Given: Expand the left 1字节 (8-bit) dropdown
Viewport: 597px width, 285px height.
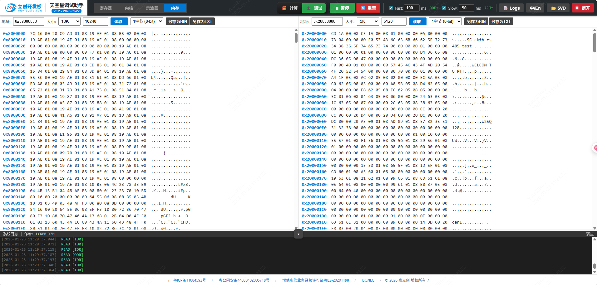Looking at the screenshot, I should (x=147, y=22).
